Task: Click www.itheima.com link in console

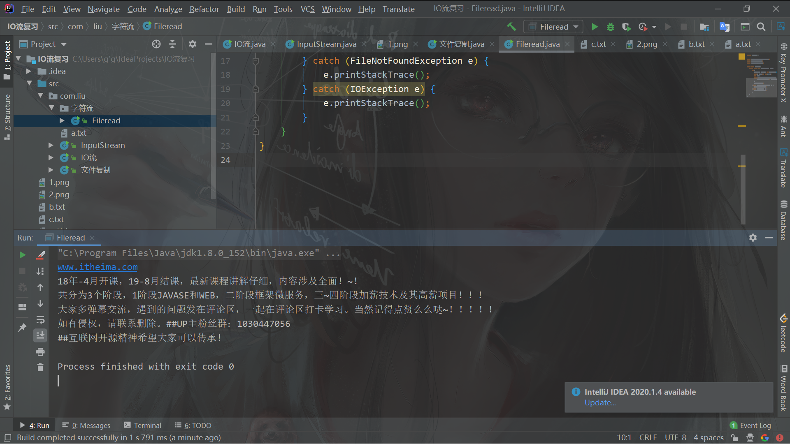Action: coord(98,267)
